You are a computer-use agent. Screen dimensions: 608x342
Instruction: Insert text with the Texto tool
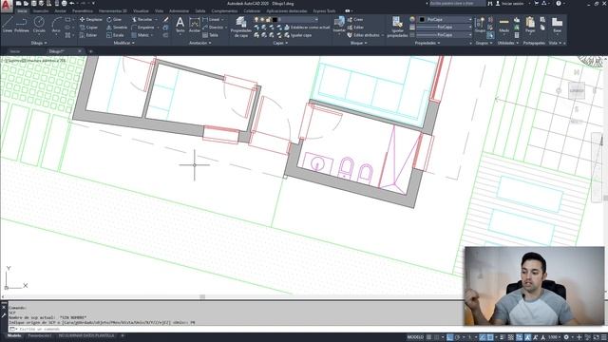tap(180, 25)
